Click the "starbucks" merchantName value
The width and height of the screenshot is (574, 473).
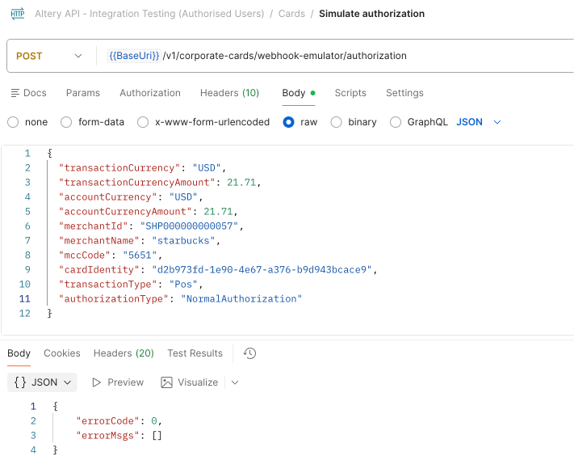183,241
